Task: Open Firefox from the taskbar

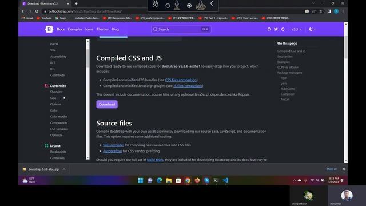Action: tap(197, 180)
